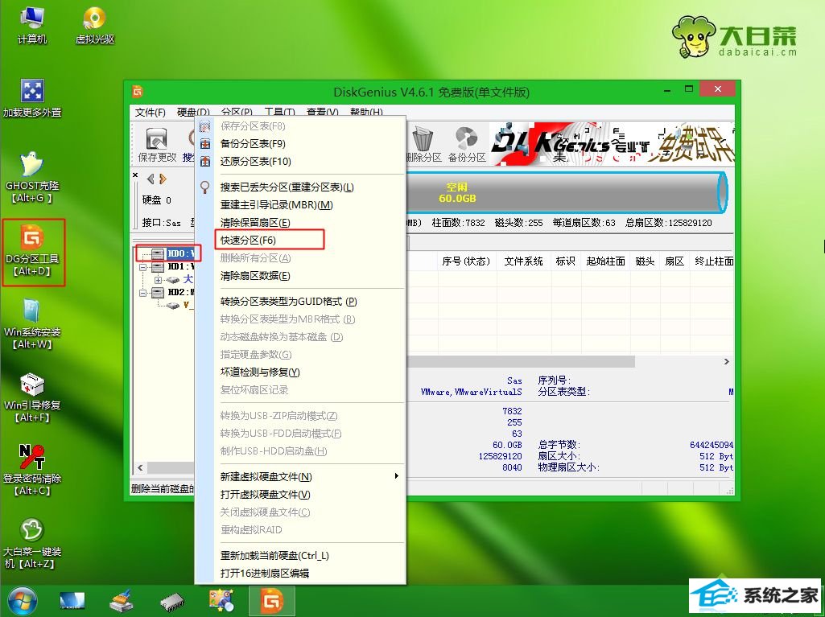This screenshot has height=617, width=825.
Task: Click the 保存更改 toolbar icon
Action: 157,144
